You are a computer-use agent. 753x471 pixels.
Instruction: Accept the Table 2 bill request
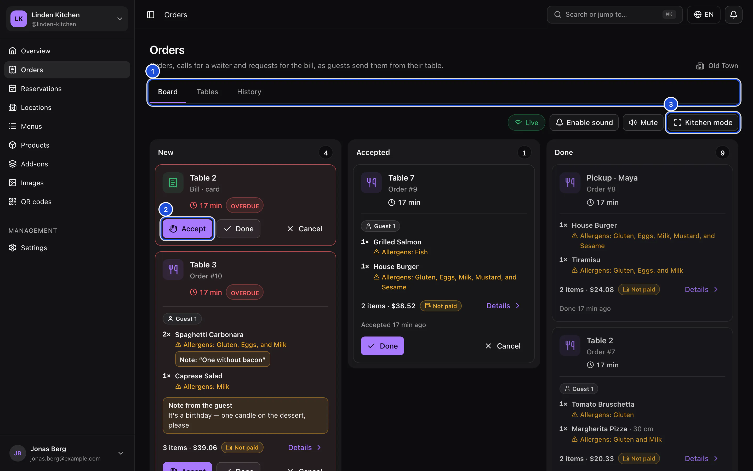[x=187, y=229]
